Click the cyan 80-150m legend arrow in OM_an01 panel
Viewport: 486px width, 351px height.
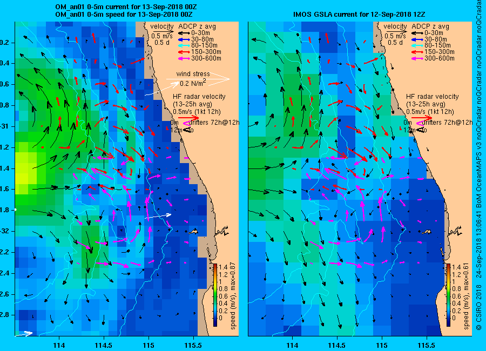[x=184, y=45]
